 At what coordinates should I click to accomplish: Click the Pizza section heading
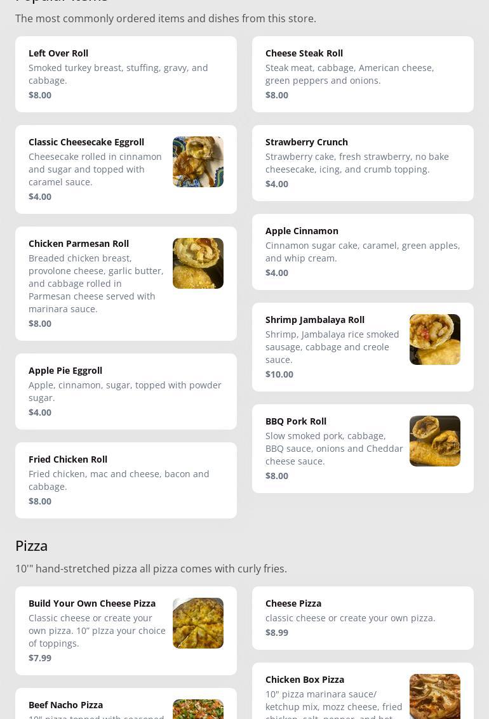point(31,546)
